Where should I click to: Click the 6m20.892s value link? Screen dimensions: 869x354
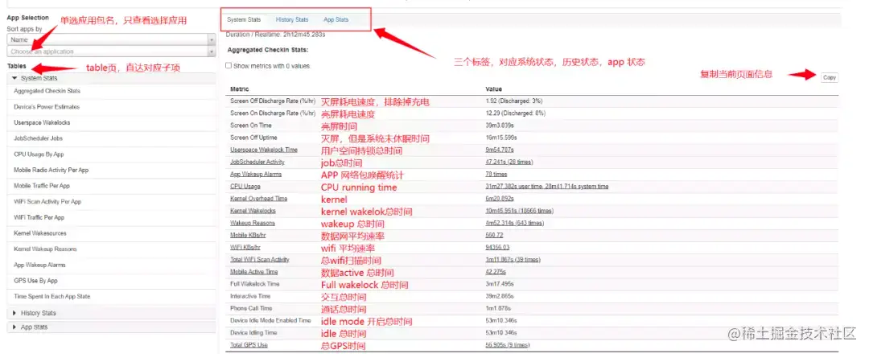(500, 199)
